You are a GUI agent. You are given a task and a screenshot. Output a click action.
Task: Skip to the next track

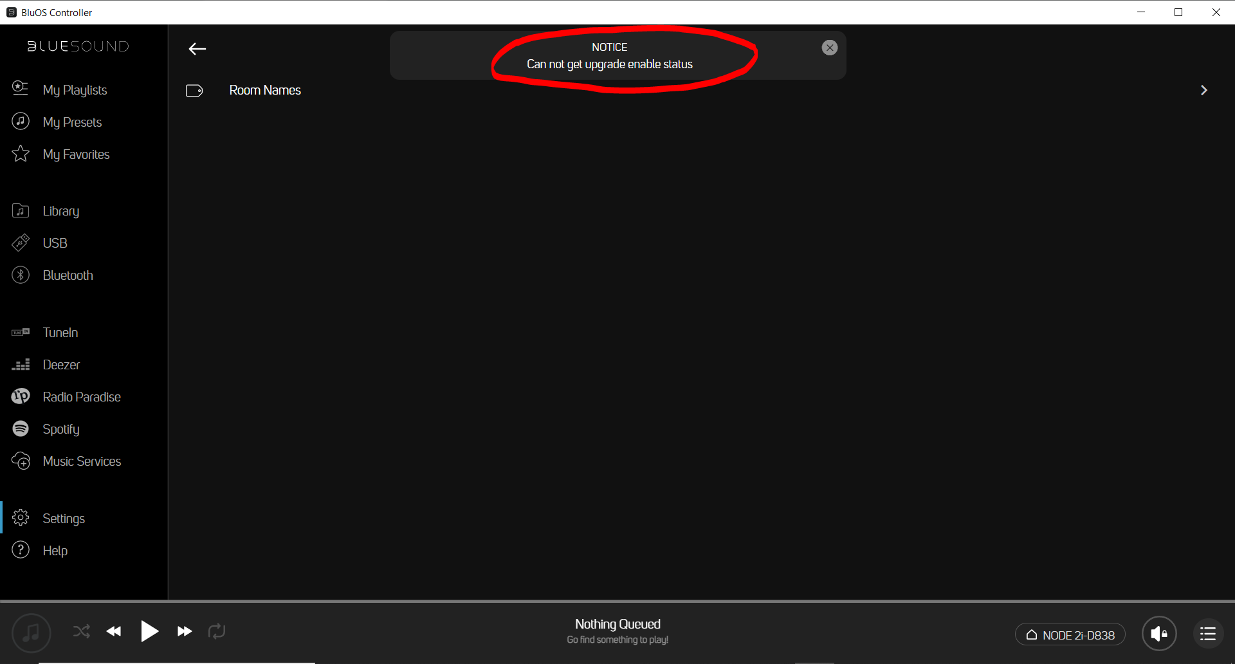coord(185,631)
